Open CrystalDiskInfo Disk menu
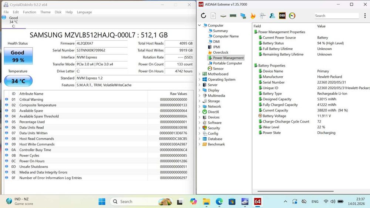 click(58, 12)
